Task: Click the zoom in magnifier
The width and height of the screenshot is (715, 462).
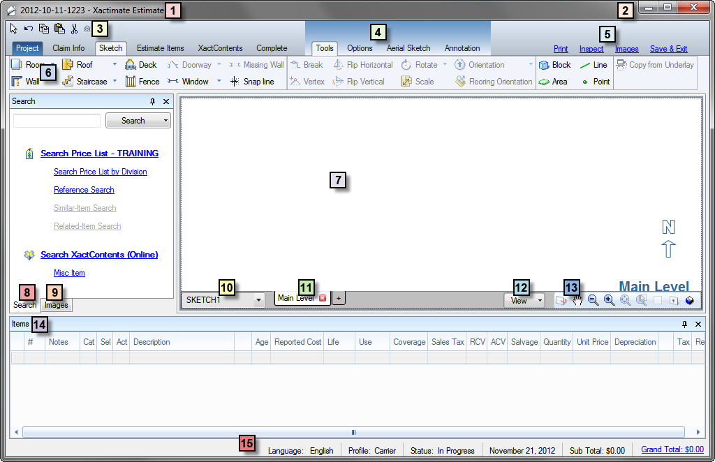Action: pos(609,300)
